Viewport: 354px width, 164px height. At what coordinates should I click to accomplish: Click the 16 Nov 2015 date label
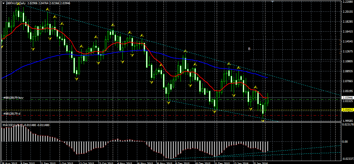click(x=145, y=162)
